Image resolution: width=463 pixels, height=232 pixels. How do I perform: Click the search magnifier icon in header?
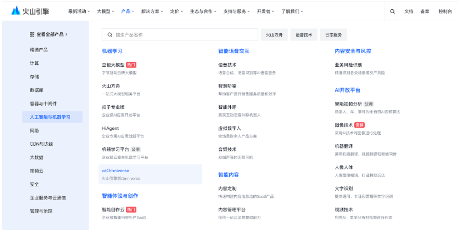tap(392, 11)
